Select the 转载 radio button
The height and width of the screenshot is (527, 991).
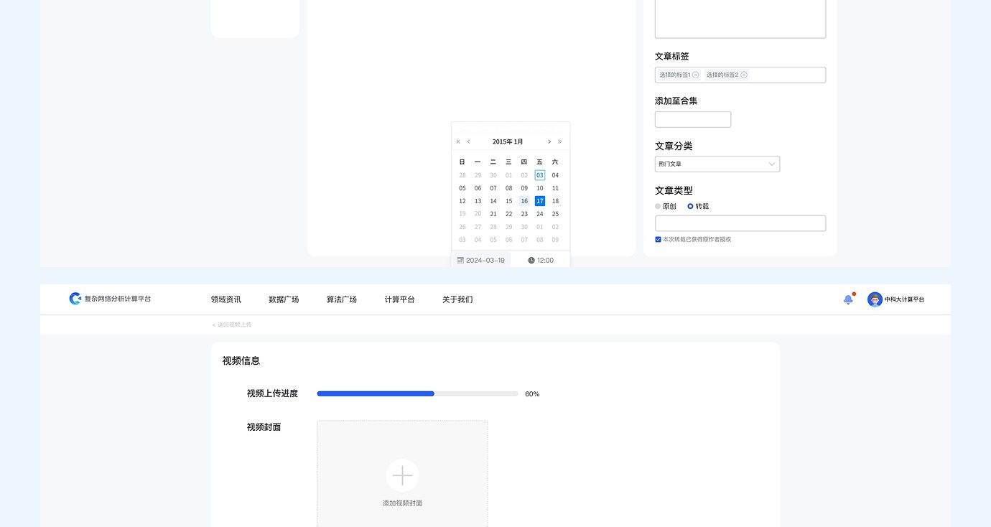690,206
